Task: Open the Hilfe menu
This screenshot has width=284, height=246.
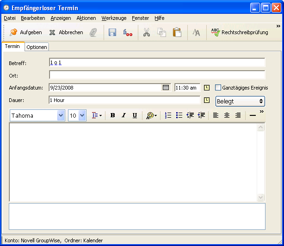Action: click(x=160, y=18)
